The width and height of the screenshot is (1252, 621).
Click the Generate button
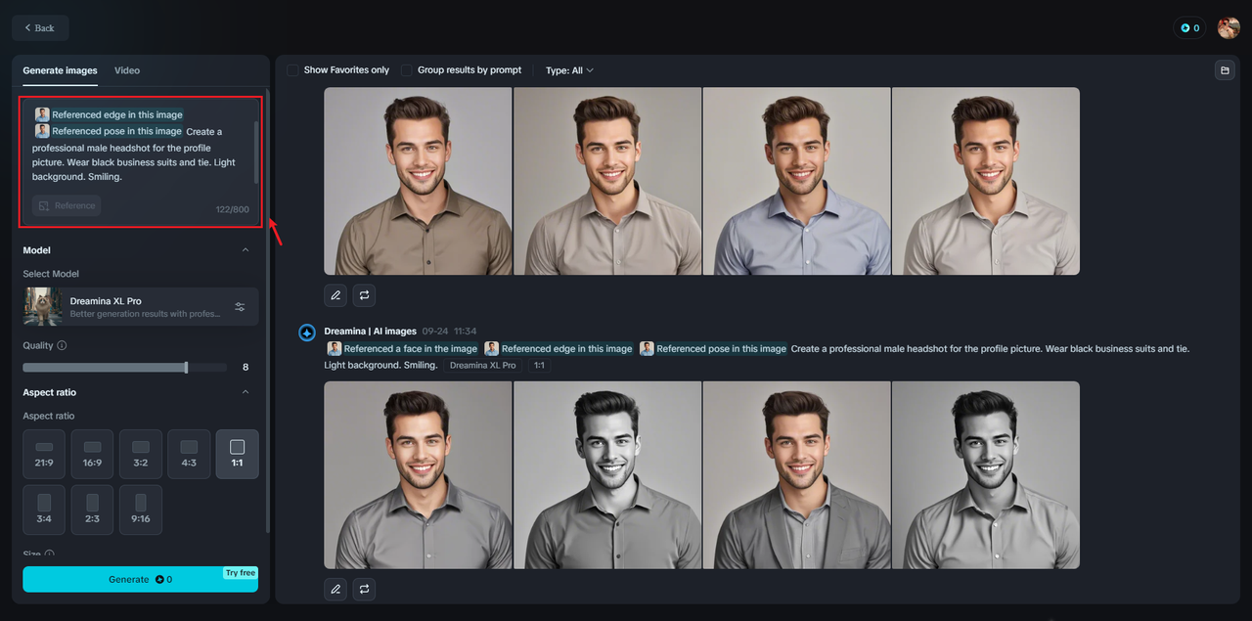pos(141,579)
